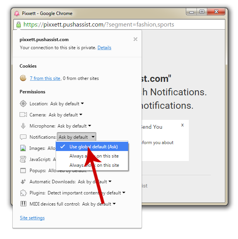Viewport: 238px width, 239px height.
Task: Click the Location target icon
Action: tap(23, 104)
